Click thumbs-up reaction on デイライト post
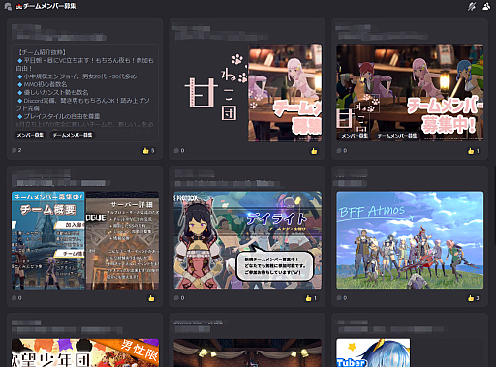The height and width of the screenshot is (367, 496). (311, 298)
